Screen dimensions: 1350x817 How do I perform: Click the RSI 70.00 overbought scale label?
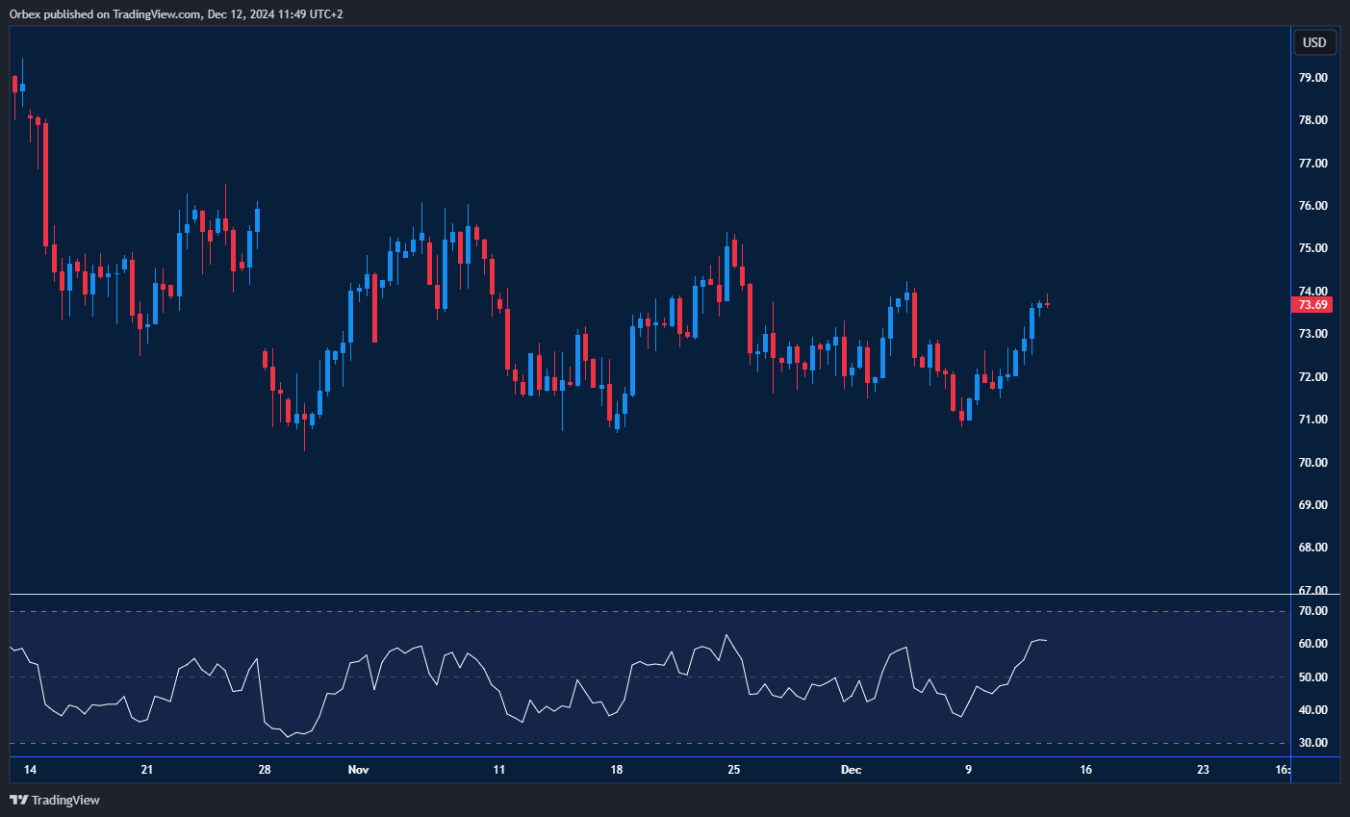tap(1312, 611)
